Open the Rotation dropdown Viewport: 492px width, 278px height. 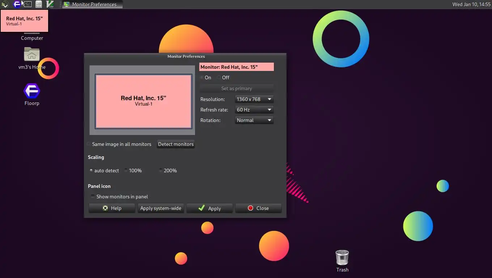click(x=254, y=120)
